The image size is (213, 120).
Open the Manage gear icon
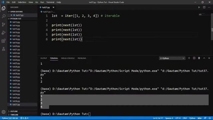(4, 112)
